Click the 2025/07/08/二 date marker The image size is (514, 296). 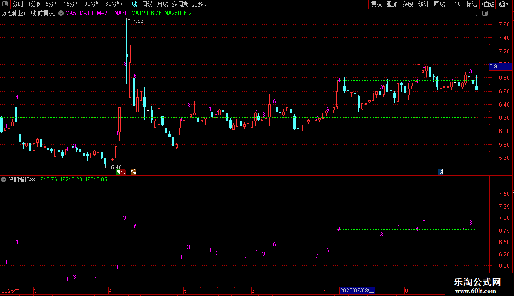click(x=357, y=291)
